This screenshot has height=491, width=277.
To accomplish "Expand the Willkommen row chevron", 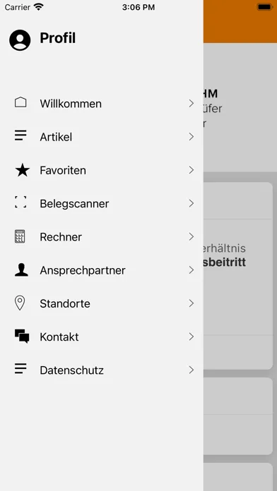I will point(191,103).
